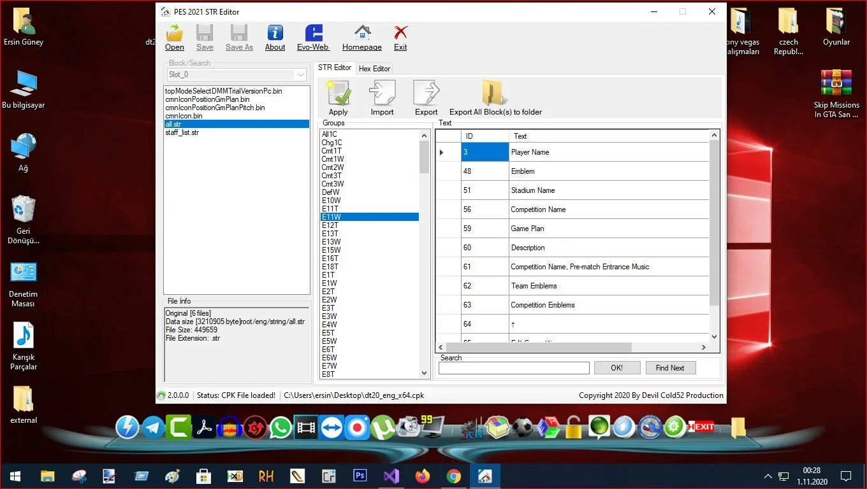The width and height of the screenshot is (867, 489).
Task: Click the Import icon
Action: [382, 98]
